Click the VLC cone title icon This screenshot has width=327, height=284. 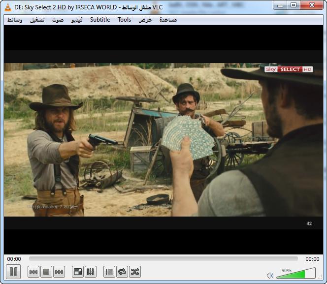click(8, 6)
